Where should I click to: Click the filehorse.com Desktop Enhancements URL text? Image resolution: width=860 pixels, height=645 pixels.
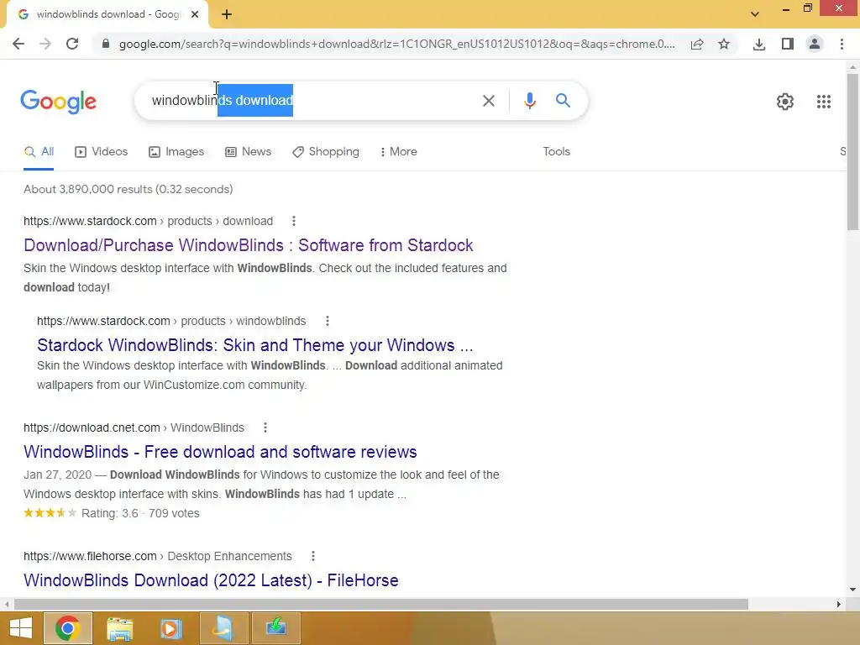pos(157,556)
